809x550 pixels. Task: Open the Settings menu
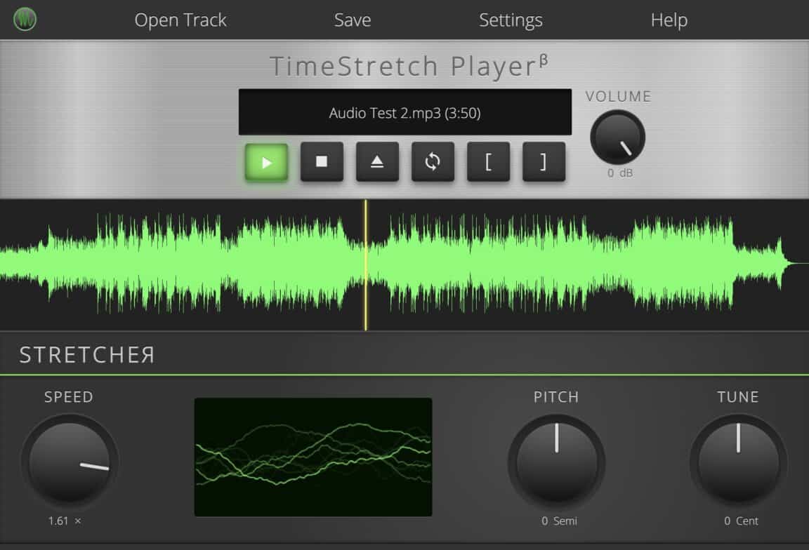[511, 20]
